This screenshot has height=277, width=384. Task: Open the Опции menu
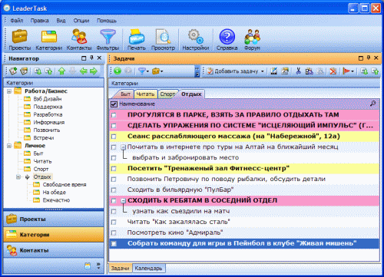[81, 21]
